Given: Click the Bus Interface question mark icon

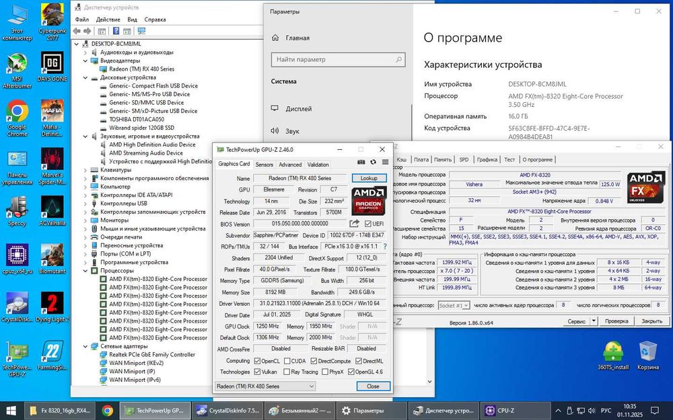Looking at the screenshot, I should coord(384,247).
